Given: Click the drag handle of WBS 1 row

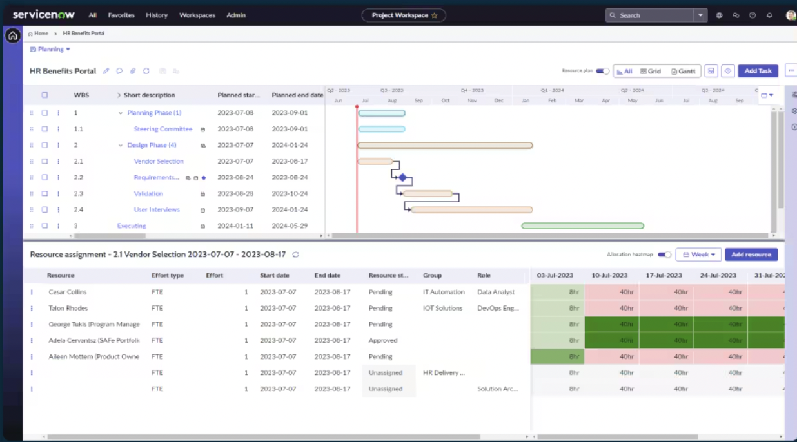Looking at the screenshot, I should (31, 113).
